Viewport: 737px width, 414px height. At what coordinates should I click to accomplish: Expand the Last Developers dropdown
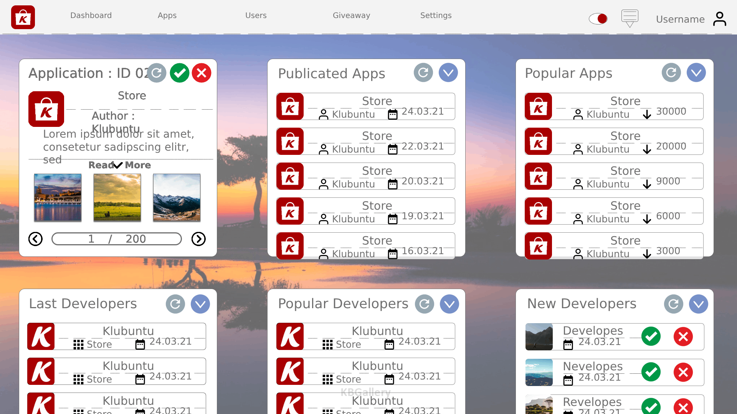pyautogui.click(x=200, y=304)
